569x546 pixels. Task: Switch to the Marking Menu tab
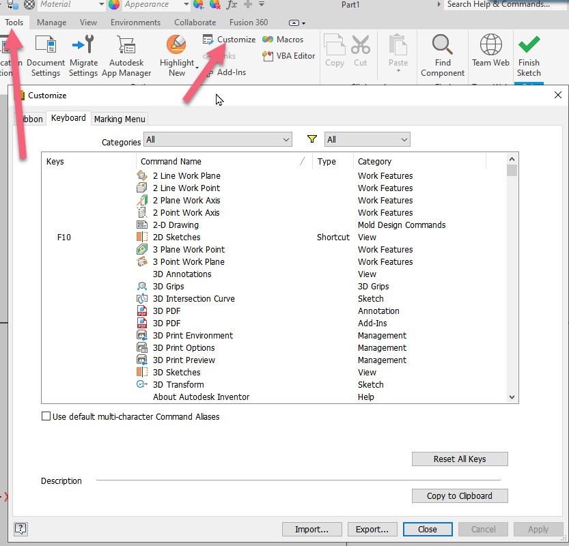[x=120, y=119]
